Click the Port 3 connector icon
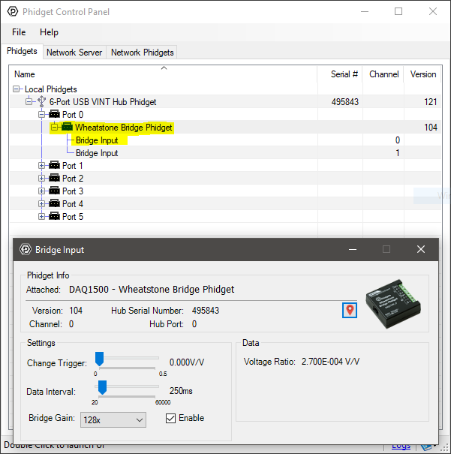The height and width of the screenshot is (454, 451). click(x=54, y=191)
